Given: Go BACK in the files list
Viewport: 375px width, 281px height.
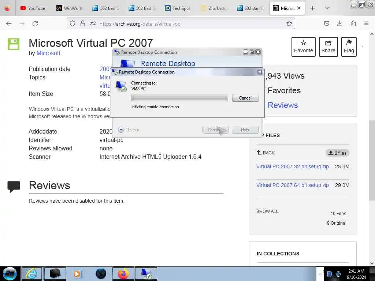Looking at the screenshot, I should [x=266, y=153].
